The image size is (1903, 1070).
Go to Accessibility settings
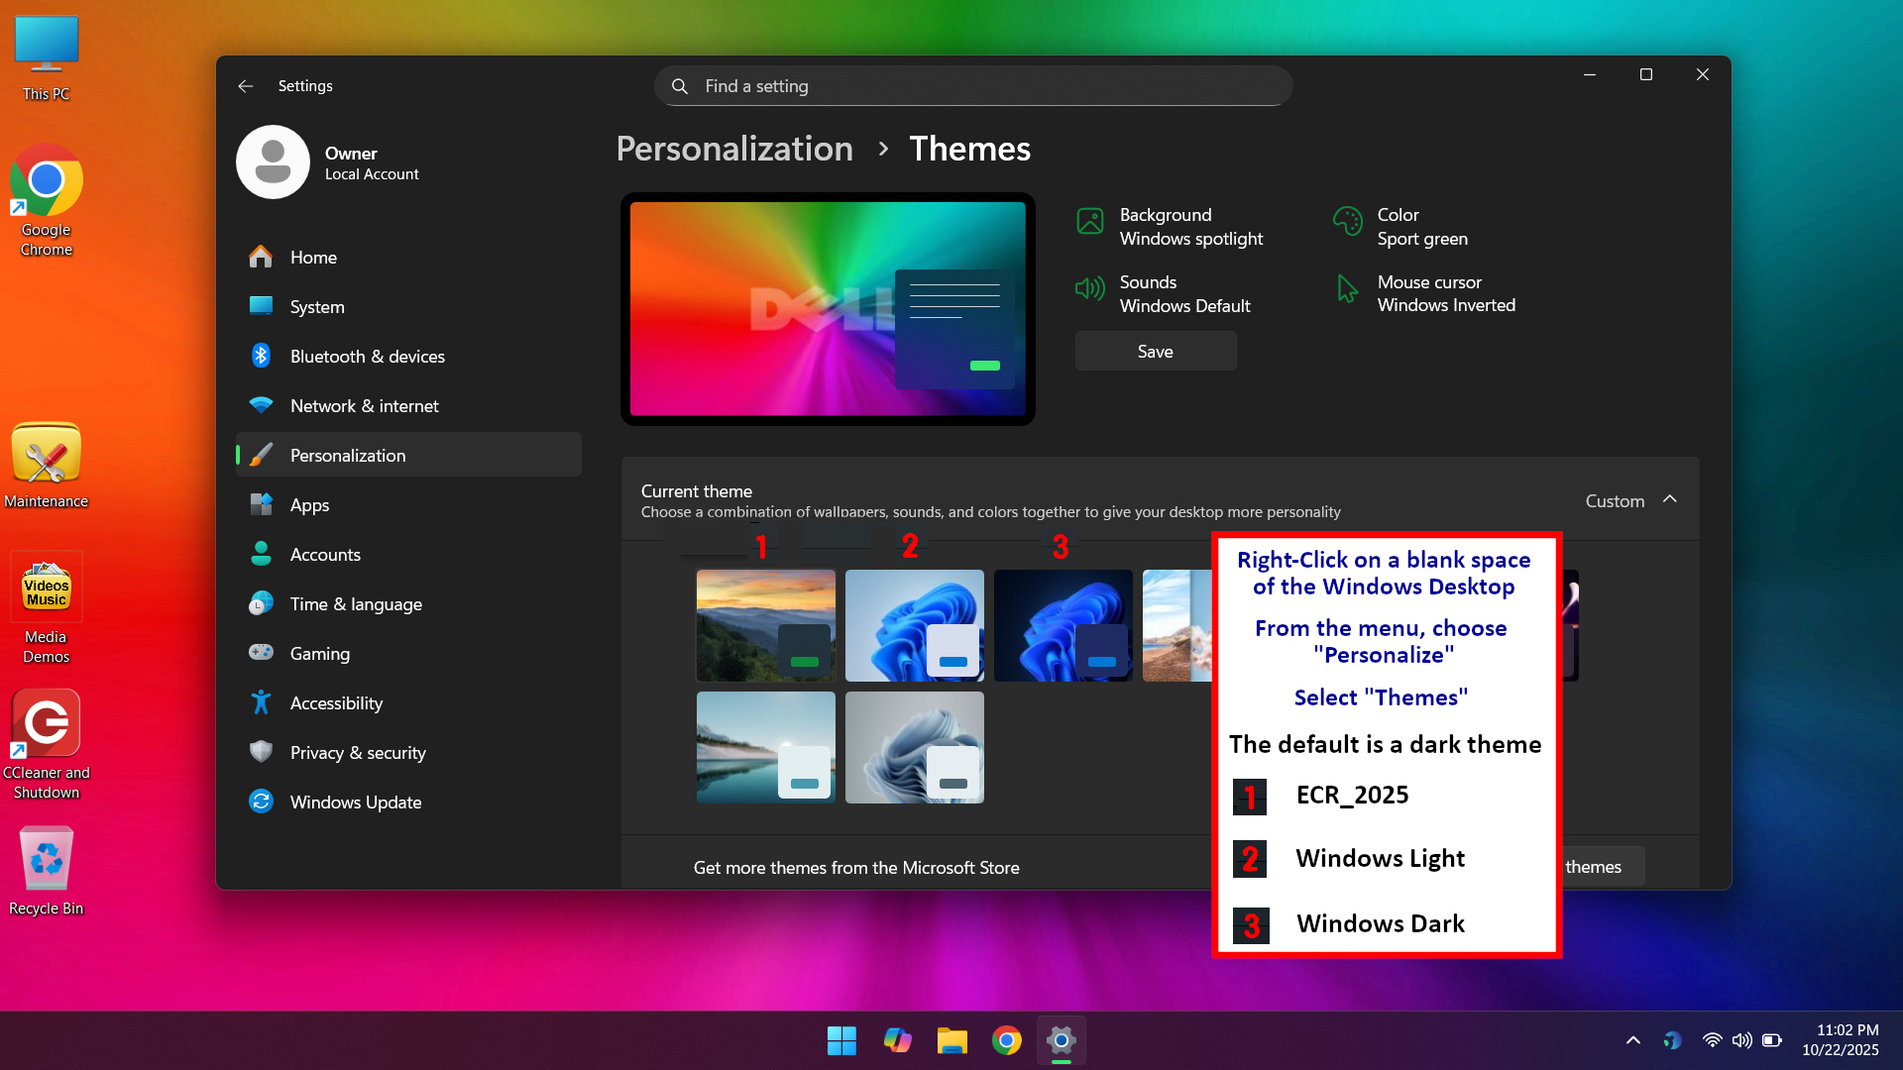[336, 703]
